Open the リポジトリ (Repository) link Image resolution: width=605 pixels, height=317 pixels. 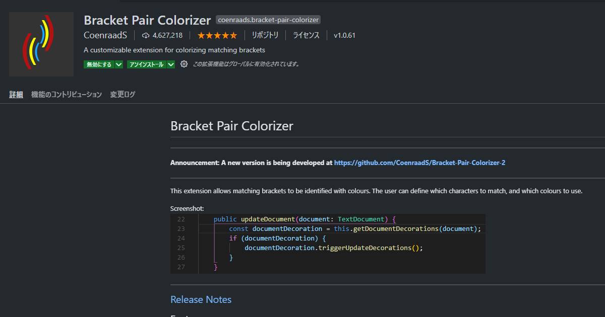(x=265, y=35)
